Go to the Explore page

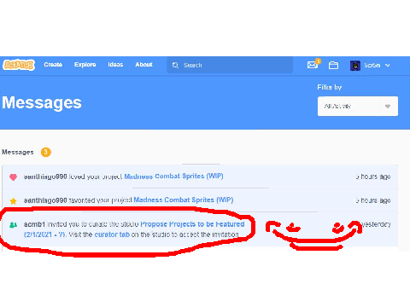click(x=85, y=65)
